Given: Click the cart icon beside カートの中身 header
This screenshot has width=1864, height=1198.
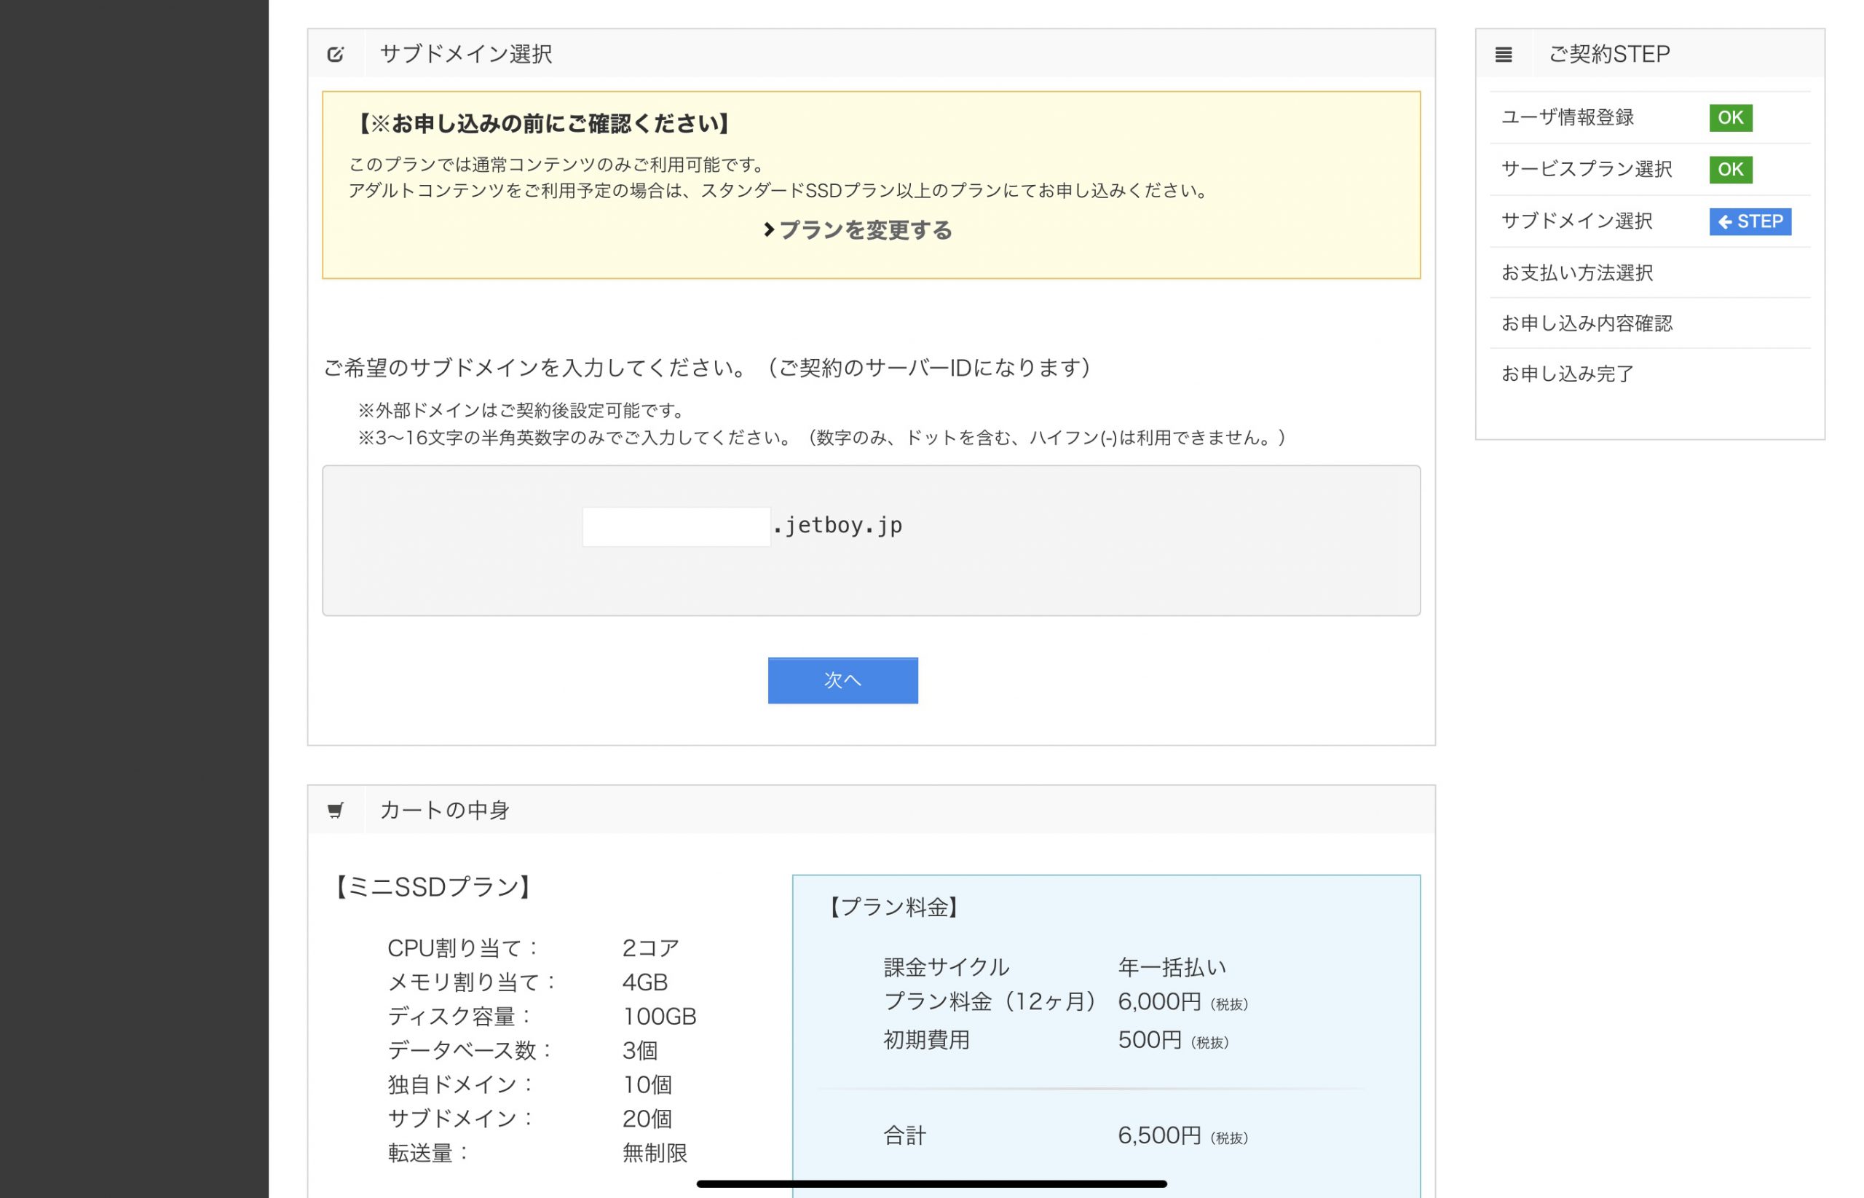Looking at the screenshot, I should point(335,810).
